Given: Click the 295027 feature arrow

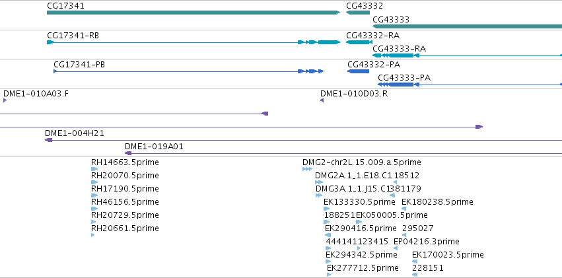Looking at the screenshot, I should coord(404,235).
